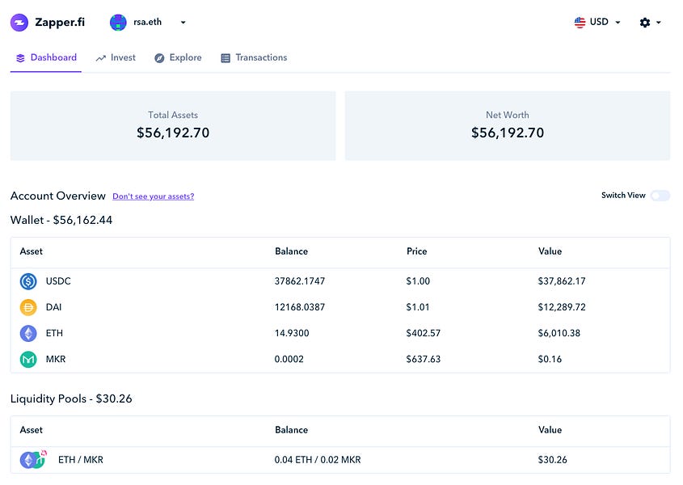Click the US flag currency icon
Image resolution: width=683 pixels, height=485 pixels.
click(x=580, y=23)
